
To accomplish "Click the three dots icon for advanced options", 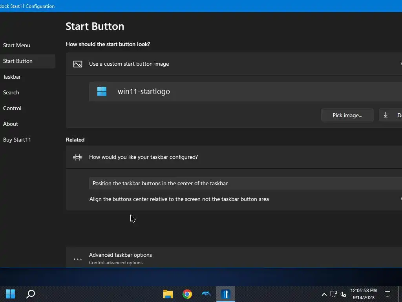I will (78, 259).
